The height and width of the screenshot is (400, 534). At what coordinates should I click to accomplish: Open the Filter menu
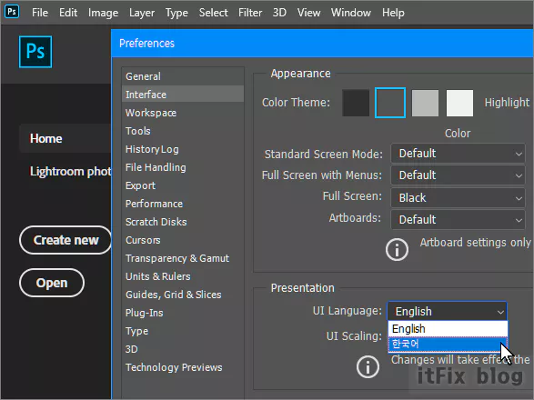[x=250, y=13]
